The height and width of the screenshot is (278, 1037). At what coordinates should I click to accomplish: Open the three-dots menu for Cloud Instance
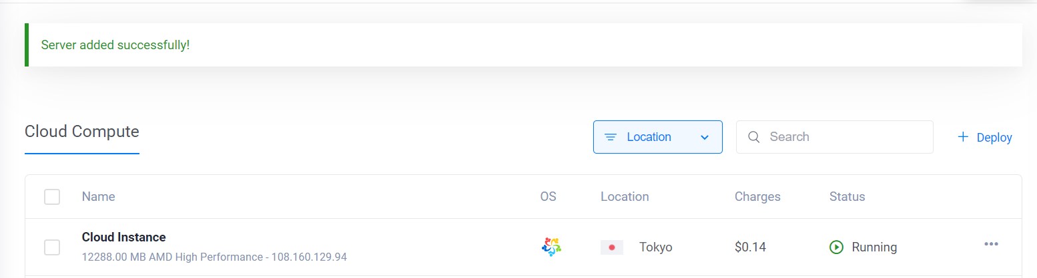click(x=992, y=244)
